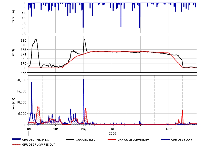Click the blue hatched GRR OBS FLOW legend symbol

[166, 140]
